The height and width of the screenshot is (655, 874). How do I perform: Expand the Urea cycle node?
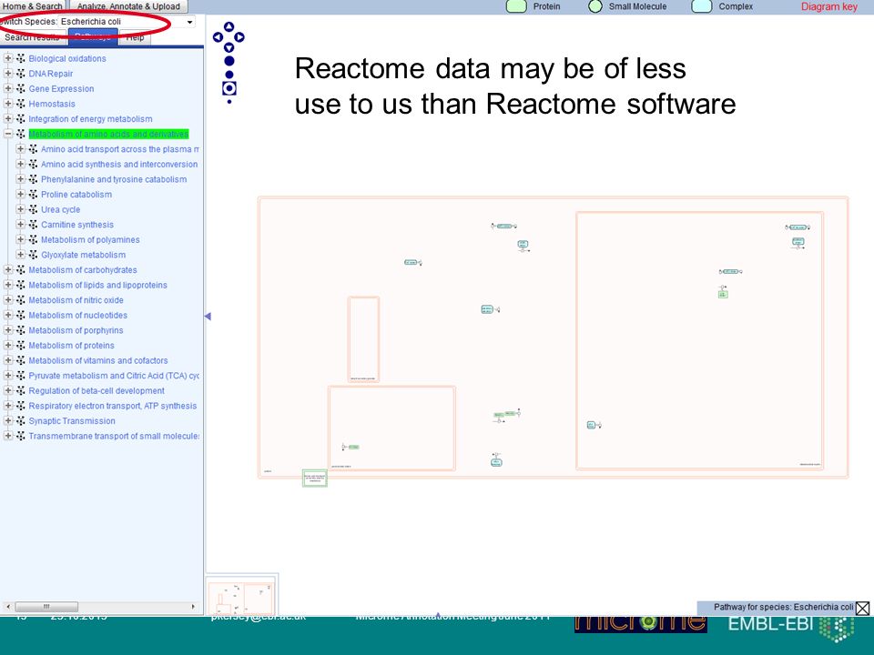20,209
